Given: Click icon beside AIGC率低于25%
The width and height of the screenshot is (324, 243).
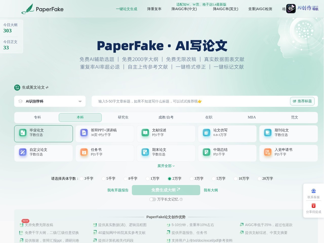Looking at the screenshot, I should 242,225.
